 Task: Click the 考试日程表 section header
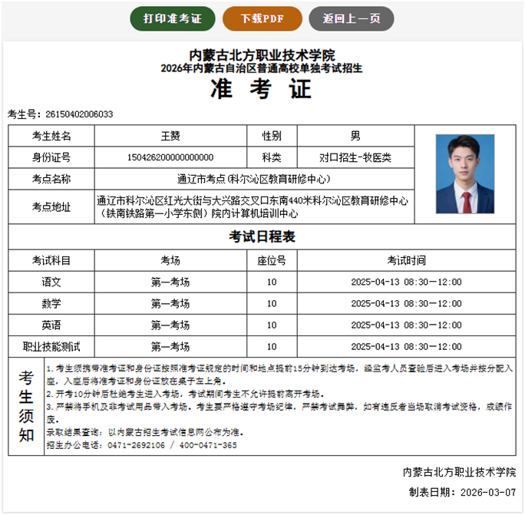pos(262,236)
